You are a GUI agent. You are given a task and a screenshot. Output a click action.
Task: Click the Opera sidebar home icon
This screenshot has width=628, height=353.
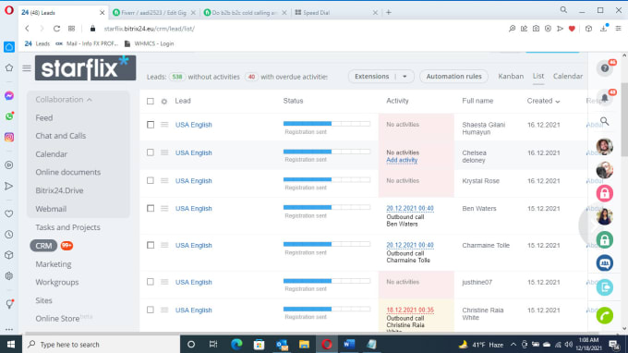click(9, 47)
